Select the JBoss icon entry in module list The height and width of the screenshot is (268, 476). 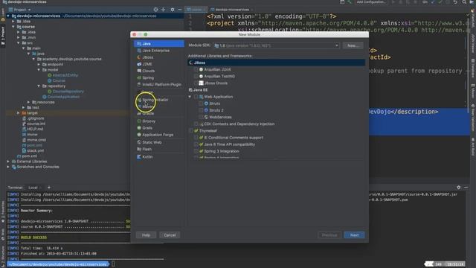coord(139,57)
